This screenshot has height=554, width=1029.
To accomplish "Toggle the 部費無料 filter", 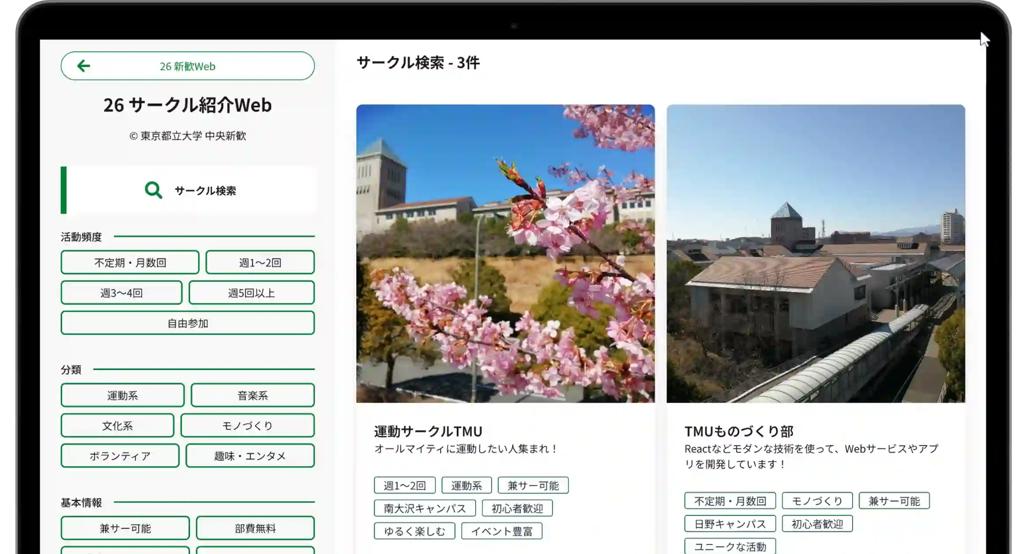I will click(x=255, y=528).
